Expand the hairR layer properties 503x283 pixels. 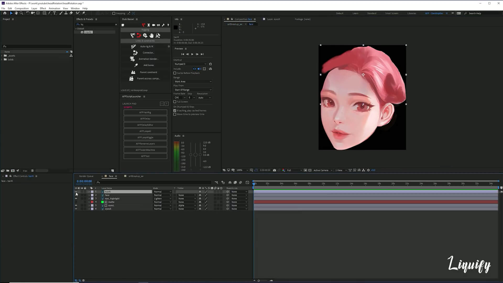click(x=89, y=192)
